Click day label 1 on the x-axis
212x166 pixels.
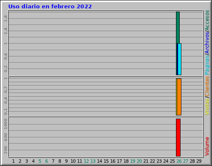13,161
